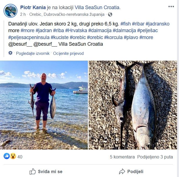Open the #pelješac hashtag

148,30
